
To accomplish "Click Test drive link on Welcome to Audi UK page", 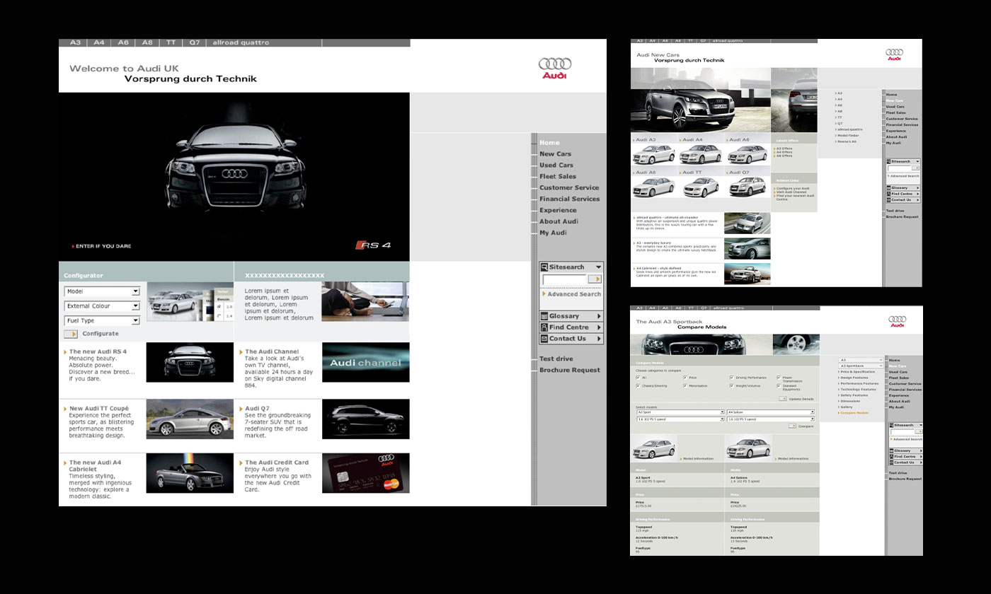I will (x=556, y=359).
